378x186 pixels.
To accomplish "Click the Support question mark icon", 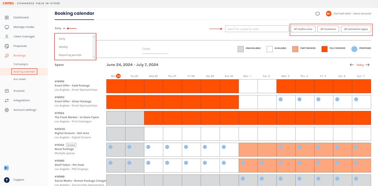I will [6, 180].
